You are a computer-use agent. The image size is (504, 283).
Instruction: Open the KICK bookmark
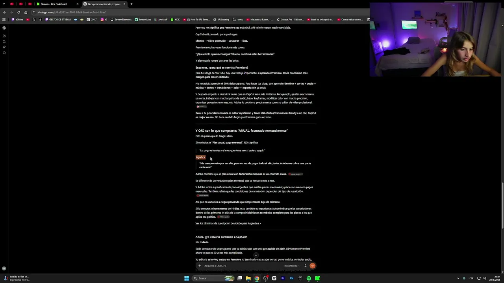175,20
